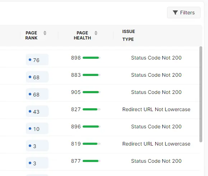Viewport: 208px width, 176px height.
Task: Click the health bar for score 819
Action: pyautogui.click(x=92, y=144)
